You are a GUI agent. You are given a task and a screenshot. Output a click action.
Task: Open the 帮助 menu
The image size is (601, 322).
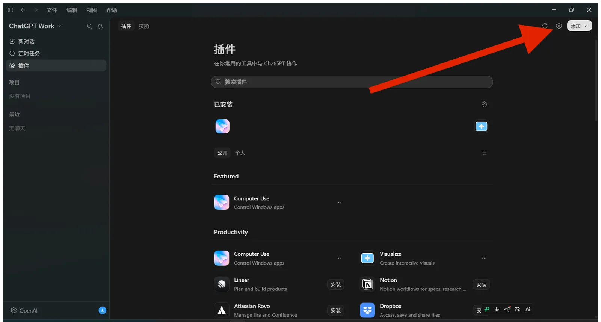click(x=112, y=10)
